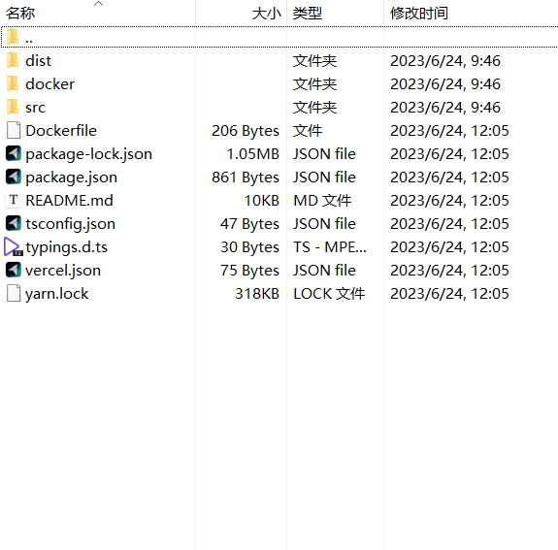The width and height of the screenshot is (558, 550).
Task: Open the parent directory folder icon
Action: point(13,37)
